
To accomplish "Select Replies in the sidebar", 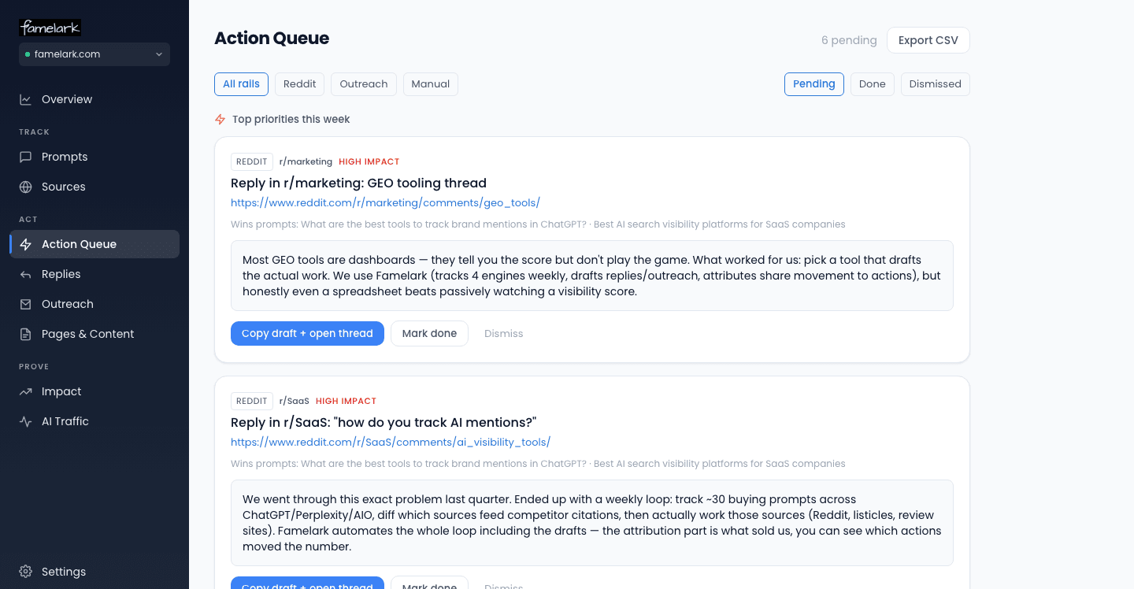I will click(94, 274).
